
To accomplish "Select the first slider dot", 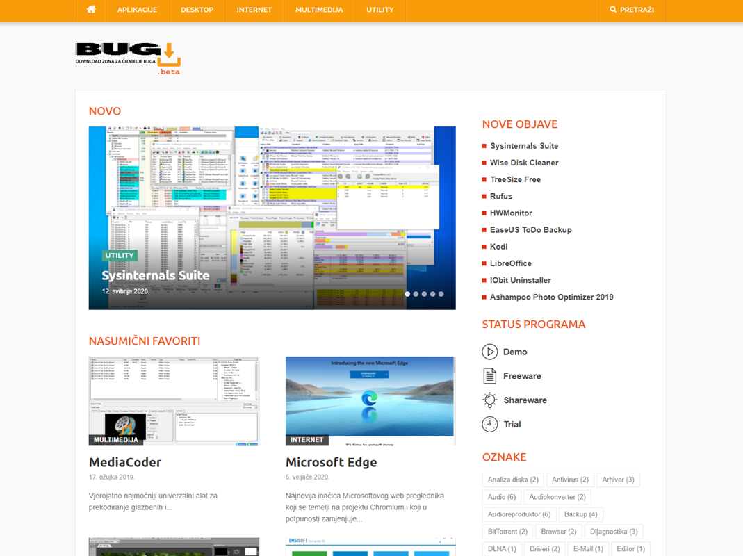I will [407, 294].
